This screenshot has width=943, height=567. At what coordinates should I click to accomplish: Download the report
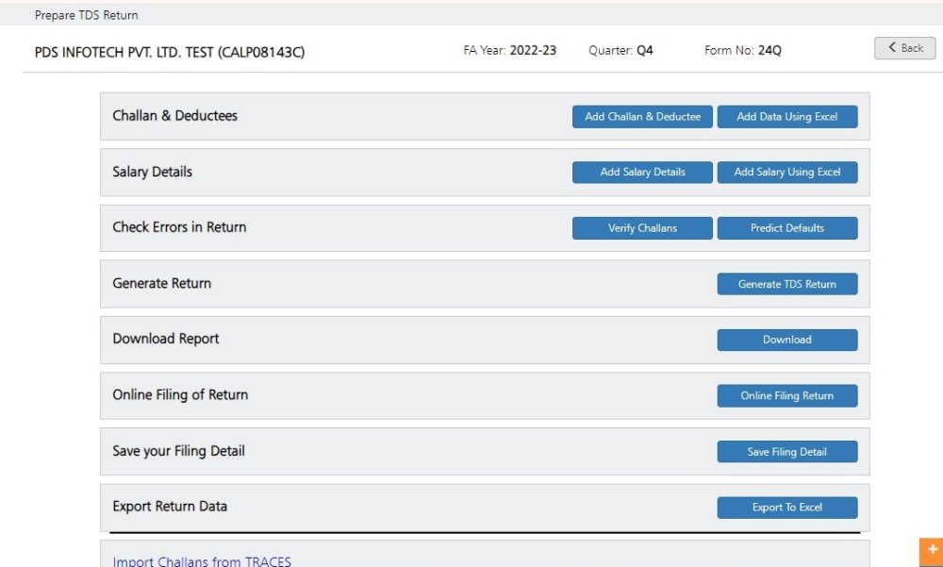coord(787,340)
